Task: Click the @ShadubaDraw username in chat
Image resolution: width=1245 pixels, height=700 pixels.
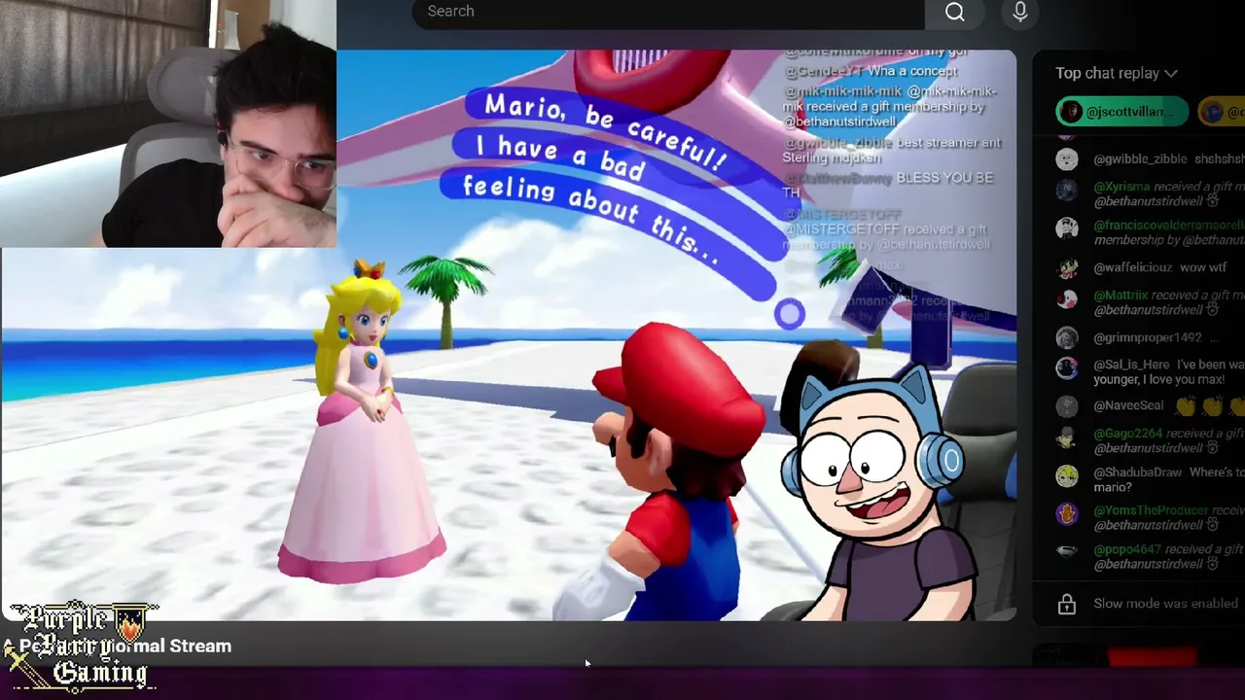Action: 1138,472
